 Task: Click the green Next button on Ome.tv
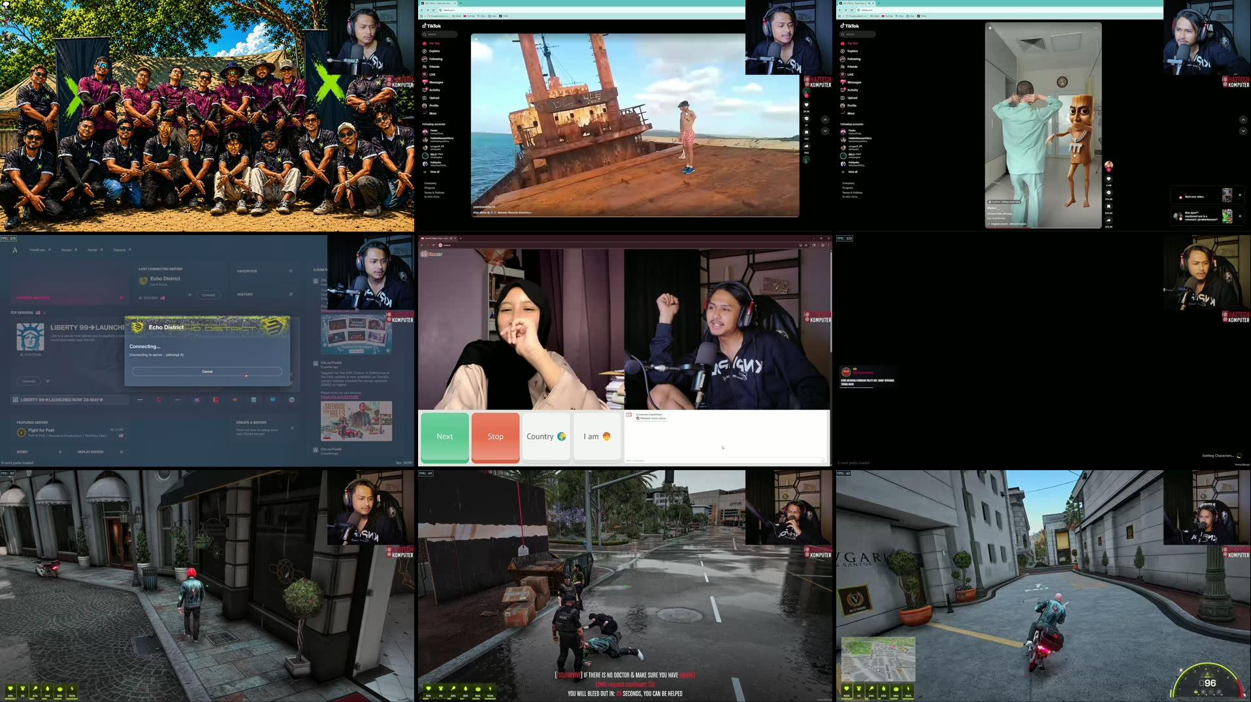(444, 437)
